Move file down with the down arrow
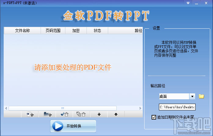213x136 pixels. coord(99,114)
